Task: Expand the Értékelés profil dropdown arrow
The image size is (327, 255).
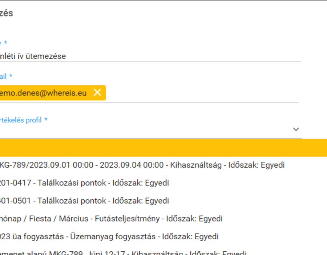Action: (296, 129)
